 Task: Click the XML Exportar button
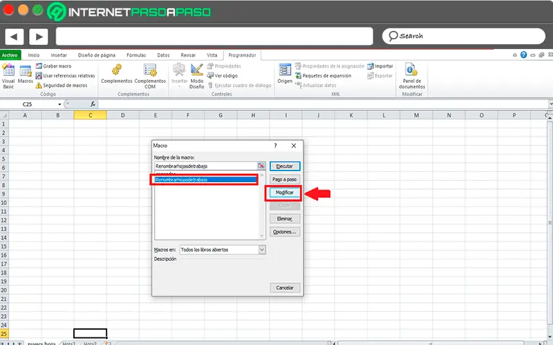tap(379, 75)
